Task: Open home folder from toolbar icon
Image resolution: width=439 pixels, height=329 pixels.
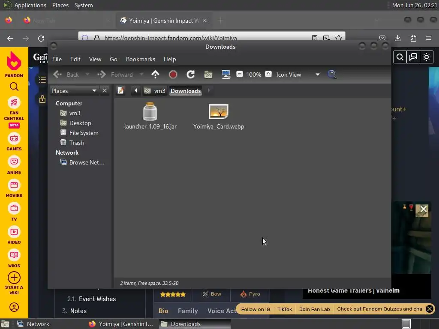Action: tap(208, 75)
